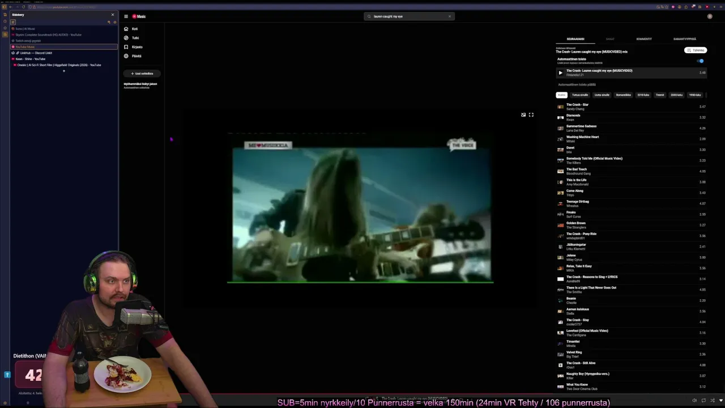Screen dimensions: 725x408
Task: Click the YouTube Music logo
Action: 139,16
